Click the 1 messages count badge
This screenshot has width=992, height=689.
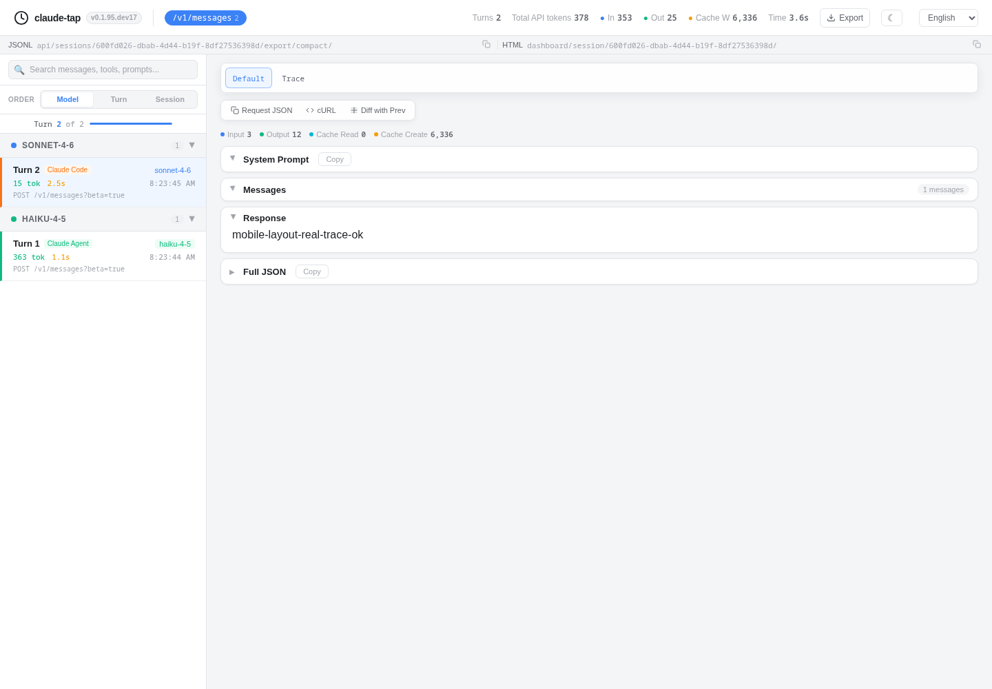point(943,189)
